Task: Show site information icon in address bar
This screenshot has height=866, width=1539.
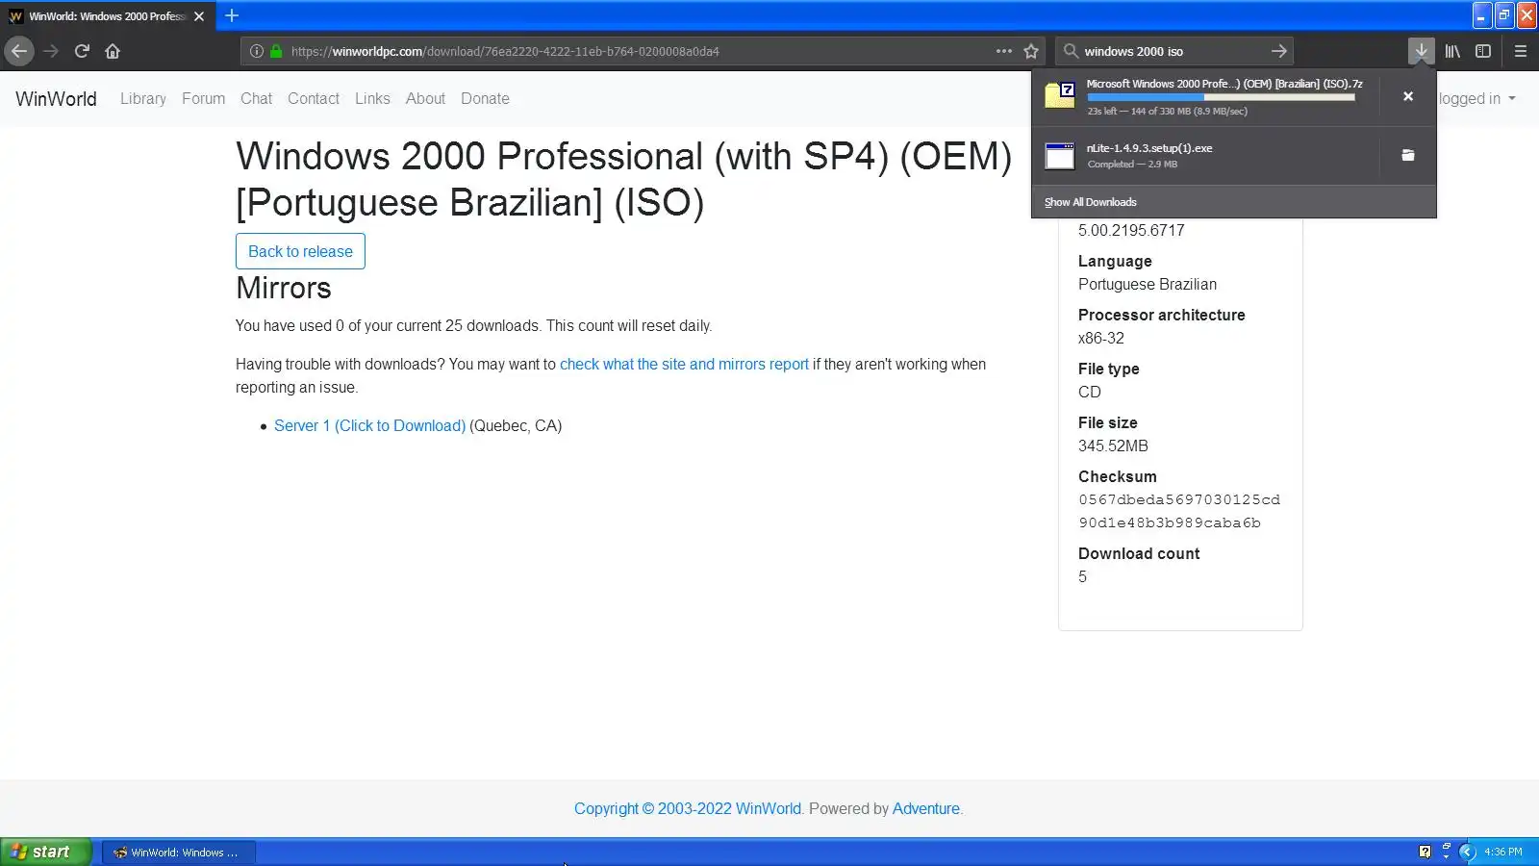Action: [x=257, y=51]
